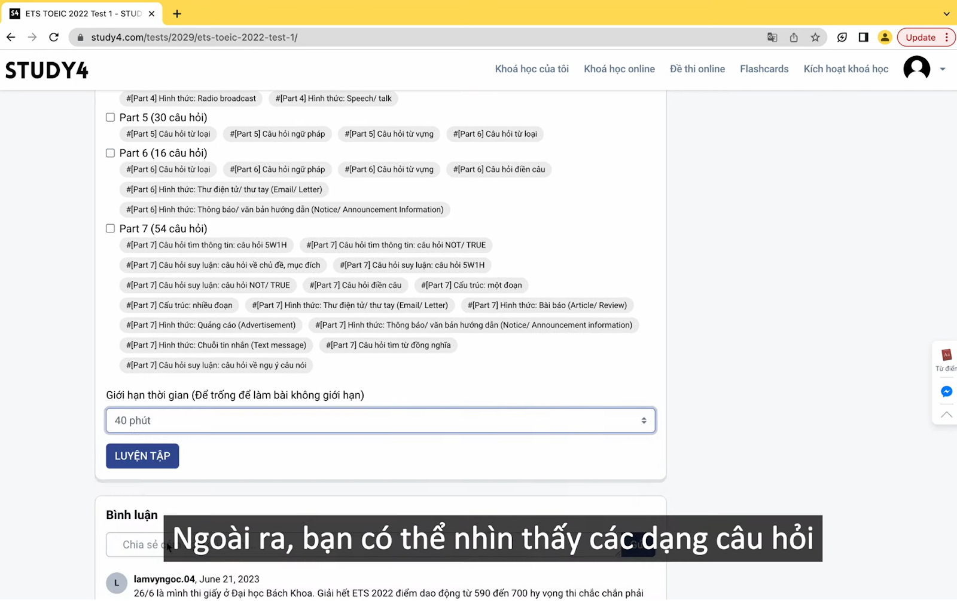Viewport: 957px width, 601px height.
Task: Open the Flashcards page
Action: (764, 69)
